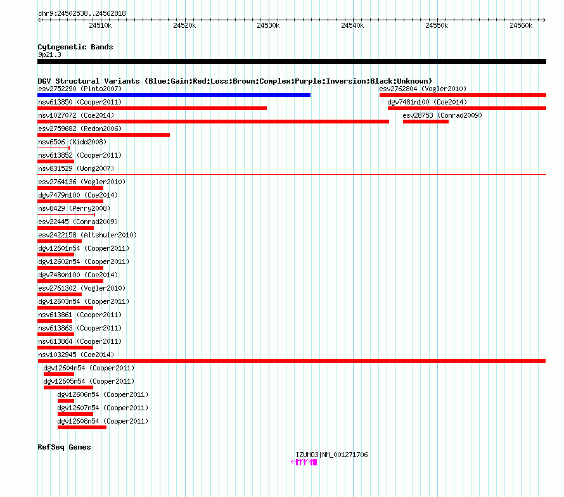The image size is (564, 497).
Task: Select dgv12605n54 (Cooper2011) variant
Action: (x=89, y=381)
